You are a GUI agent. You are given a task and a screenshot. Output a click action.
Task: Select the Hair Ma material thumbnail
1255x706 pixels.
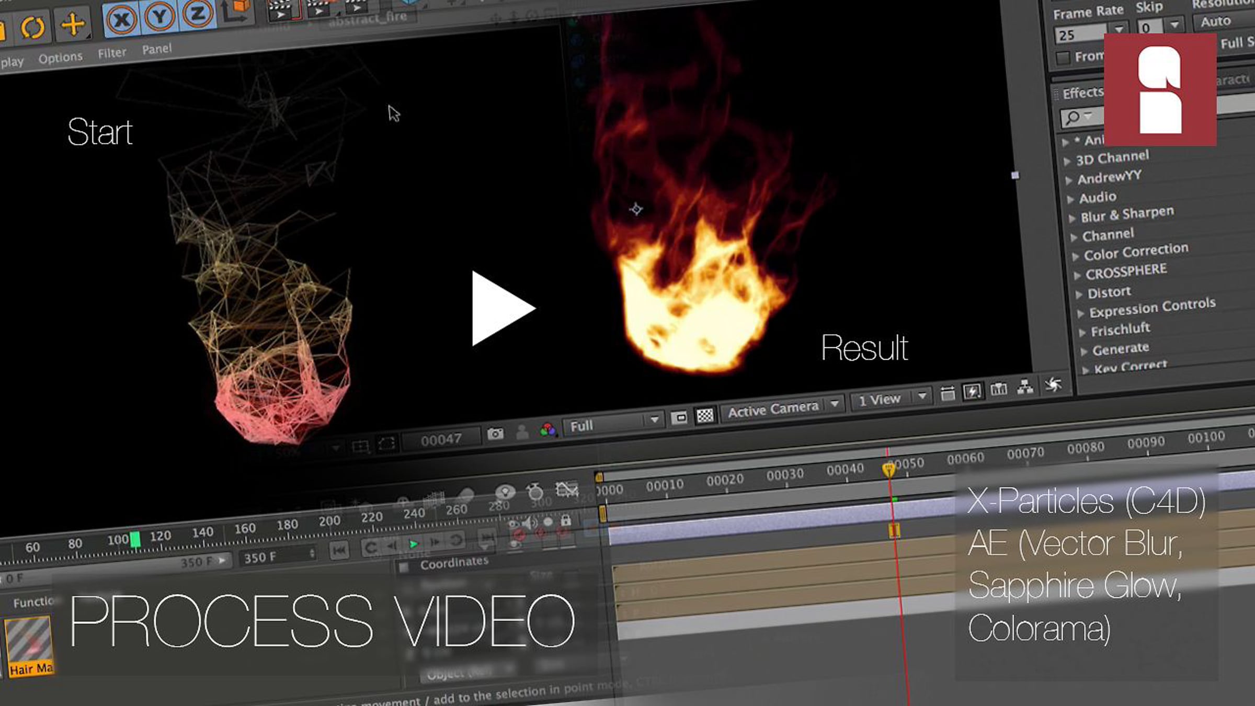click(x=29, y=647)
